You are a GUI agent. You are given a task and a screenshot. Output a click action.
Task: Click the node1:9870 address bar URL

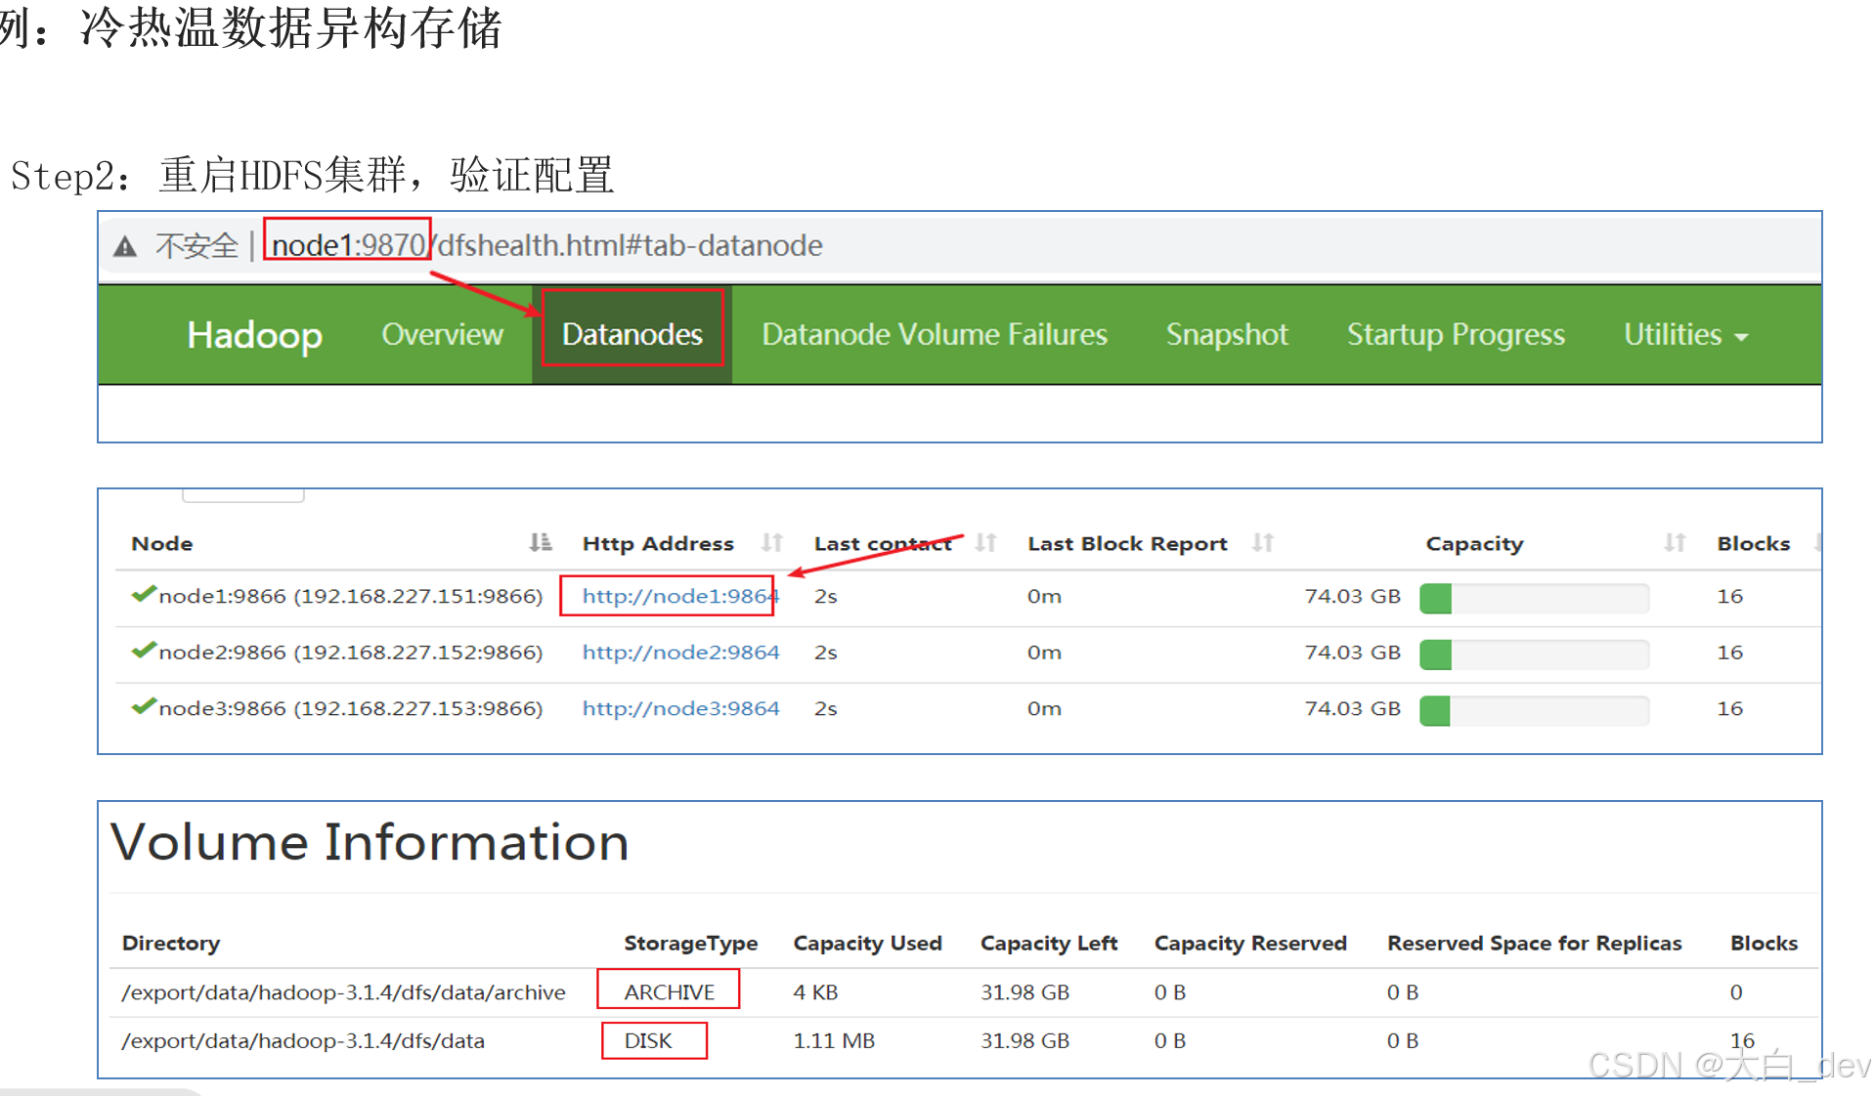tap(346, 245)
